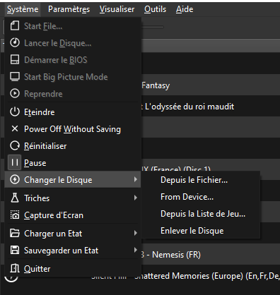Viewport: 280px width, 295px height.
Task: Click the Eteindre power icon
Action: (15, 112)
